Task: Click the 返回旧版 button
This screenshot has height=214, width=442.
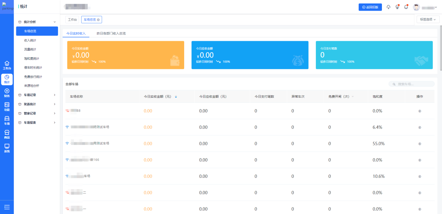Action: pos(370,7)
